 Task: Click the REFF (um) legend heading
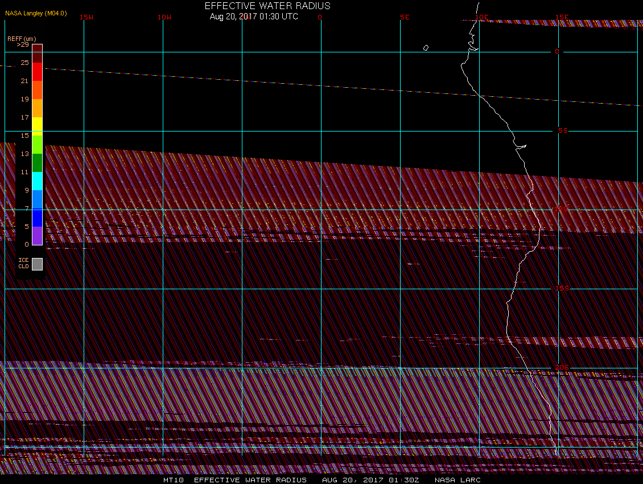point(22,38)
